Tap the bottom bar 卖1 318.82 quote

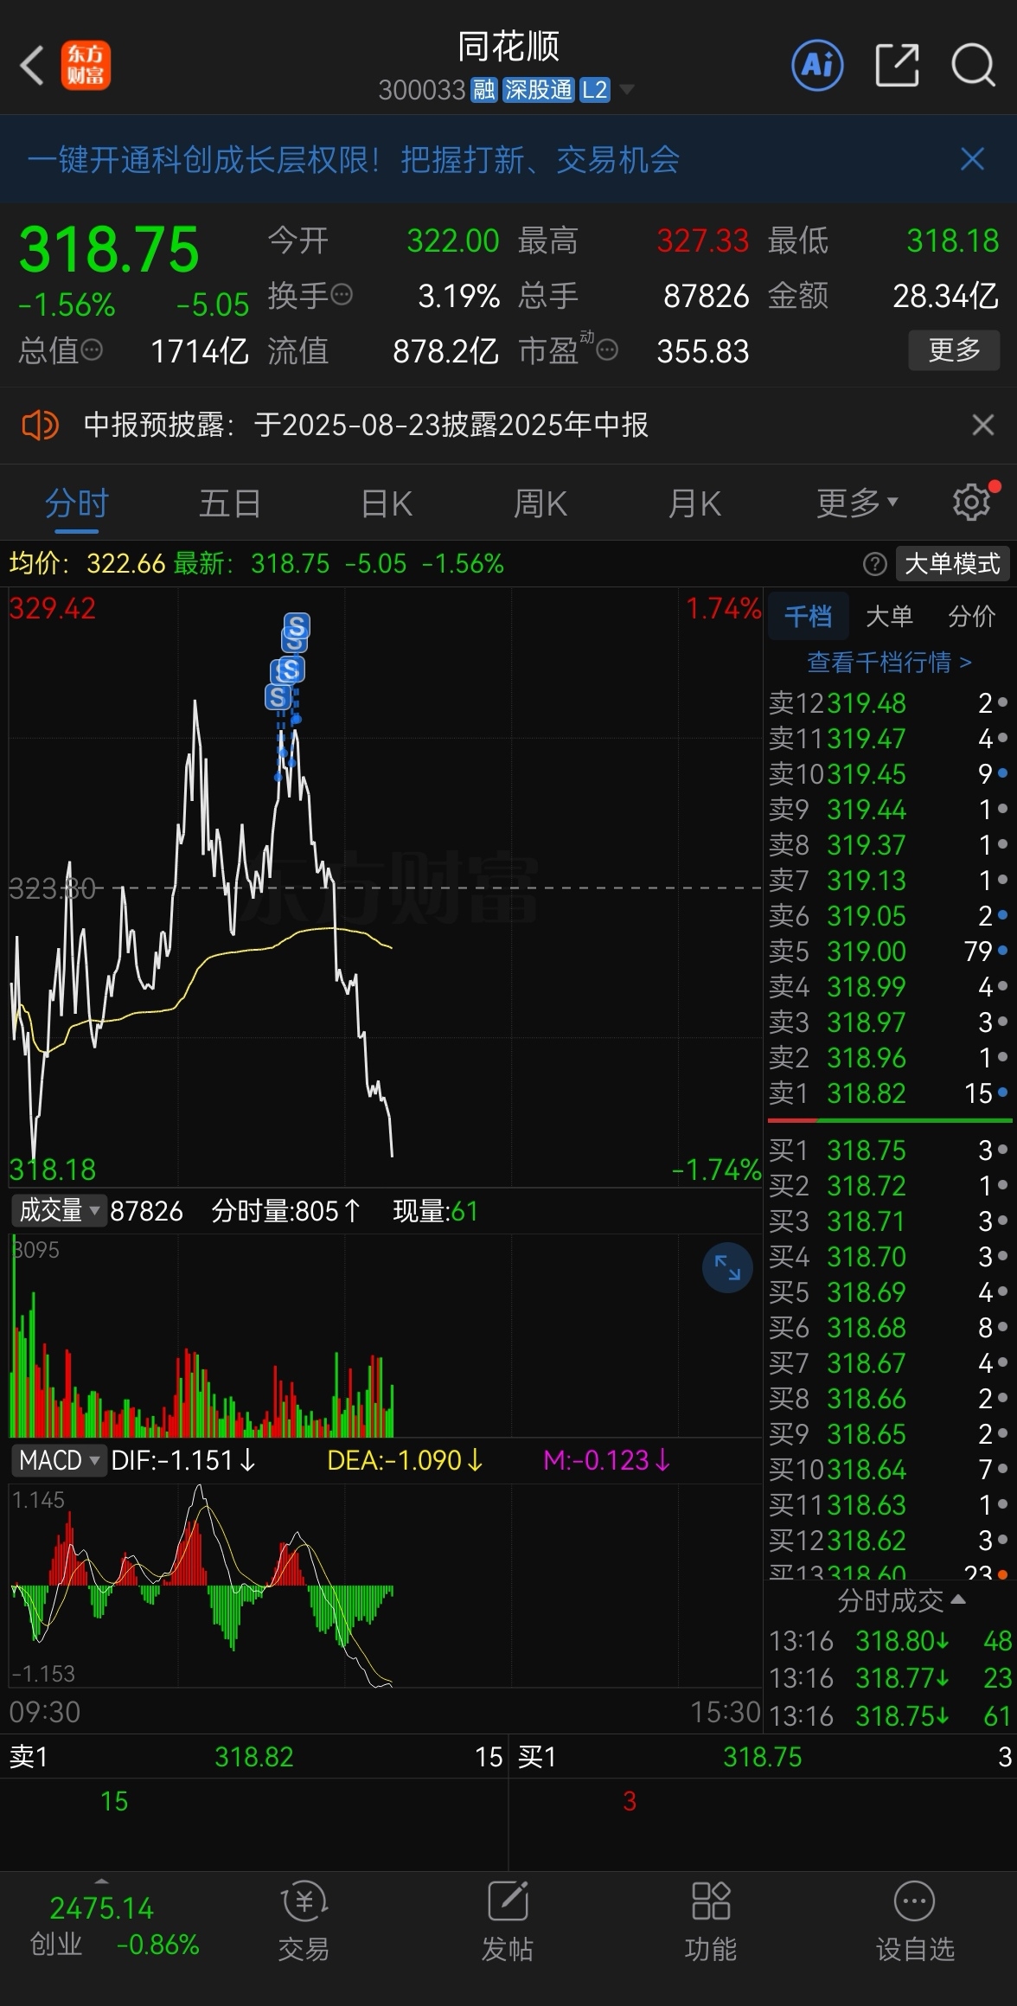[255, 1757]
